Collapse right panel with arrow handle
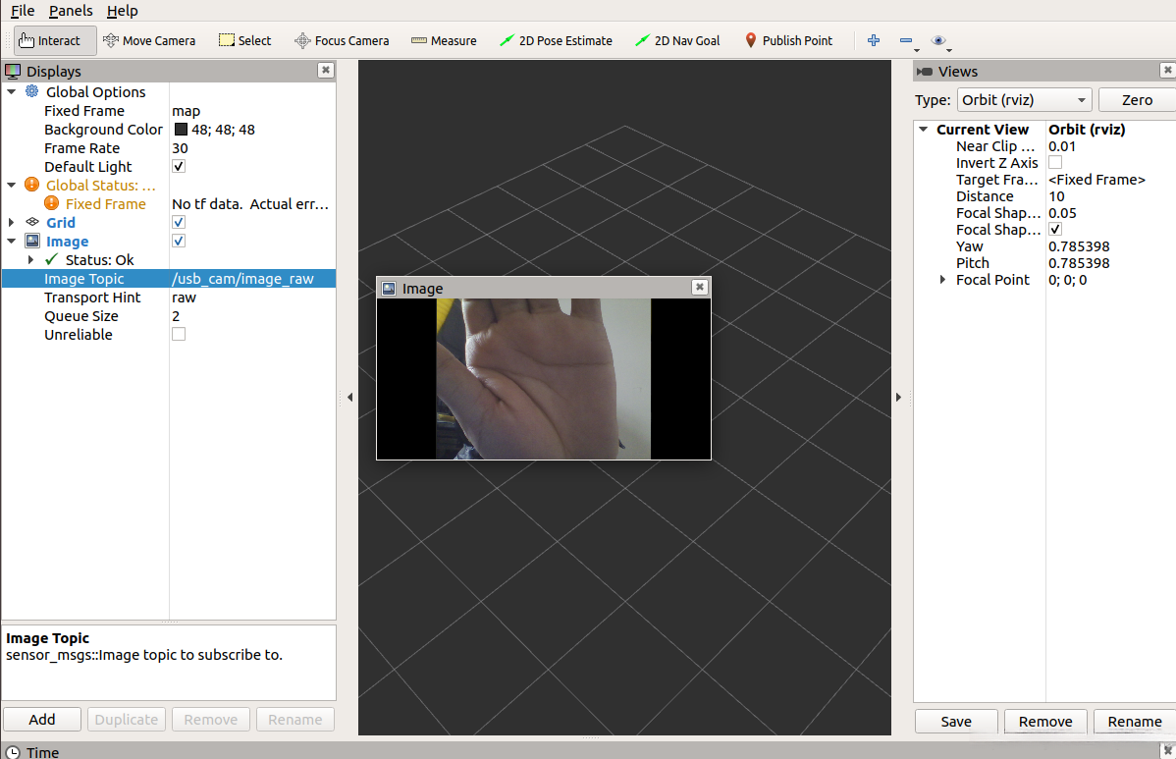 coord(898,397)
